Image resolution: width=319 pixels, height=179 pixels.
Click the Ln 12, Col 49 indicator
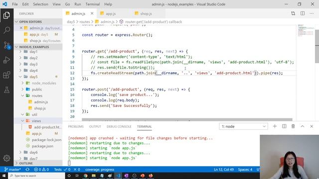pos(224,170)
